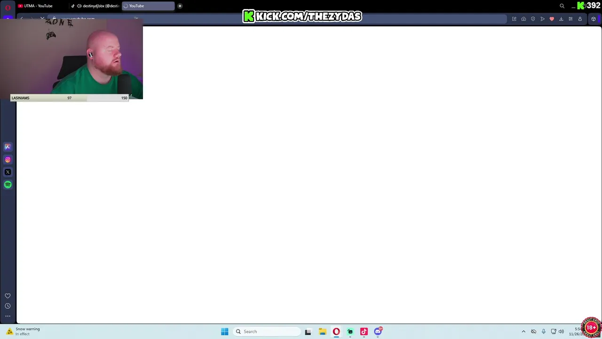Open the edit page snapshot tool

click(x=514, y=19)
